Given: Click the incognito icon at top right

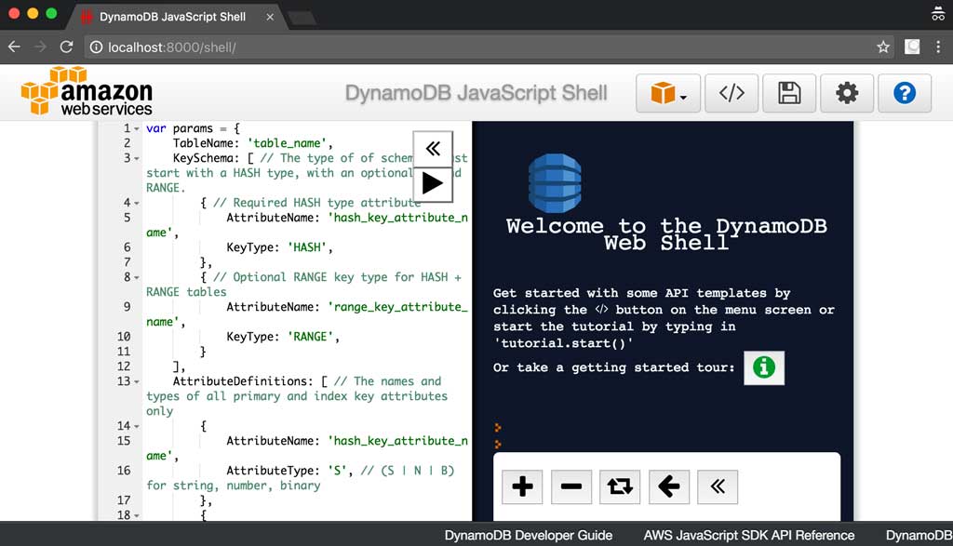Looking at the screenshot, I should click(938, 13).
